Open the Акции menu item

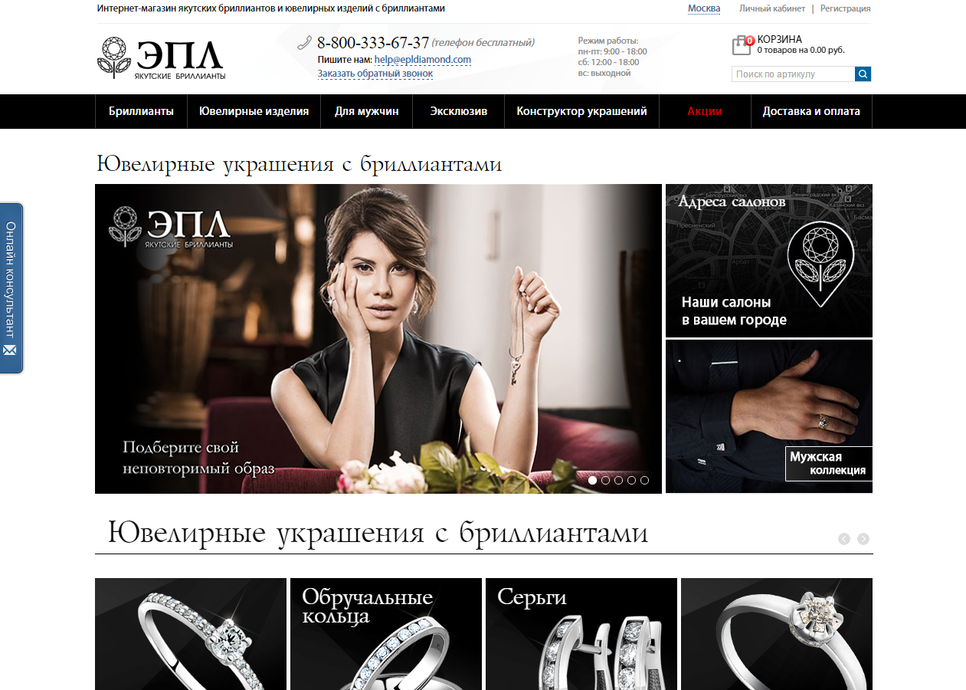pos(705,111)
